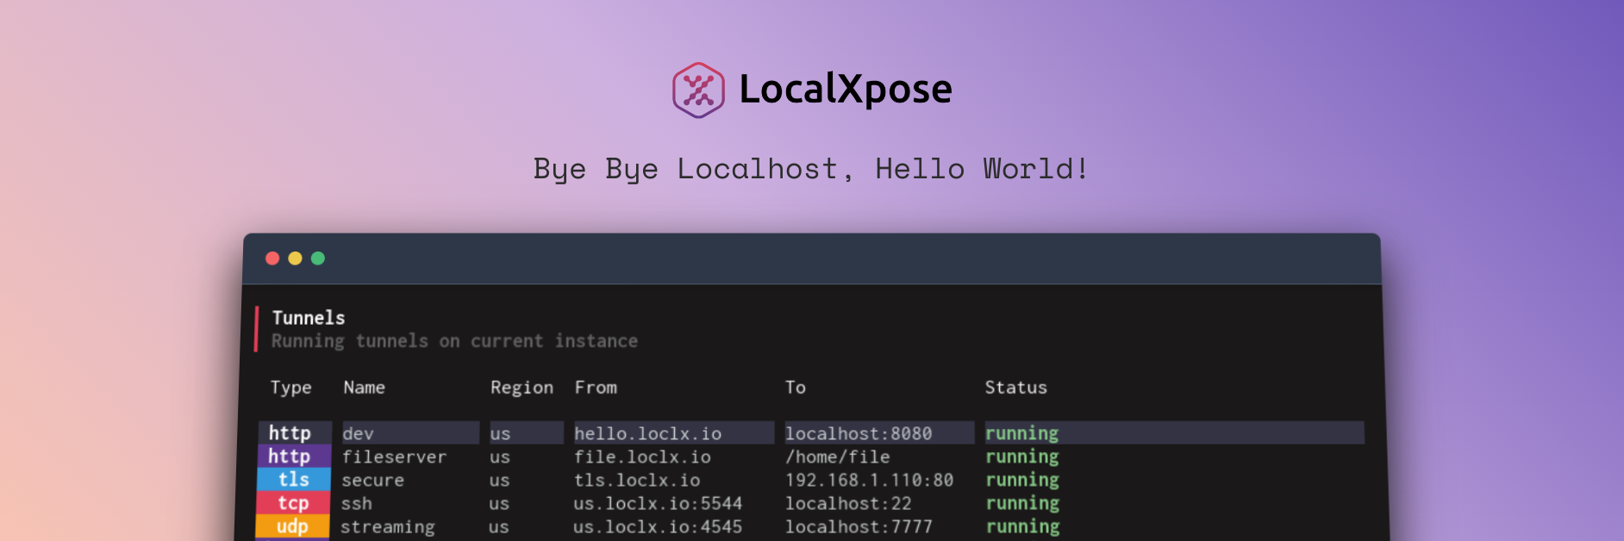Click 'us.loclx.io:4545' address
1624x541 pixels.
coord(658,526)
